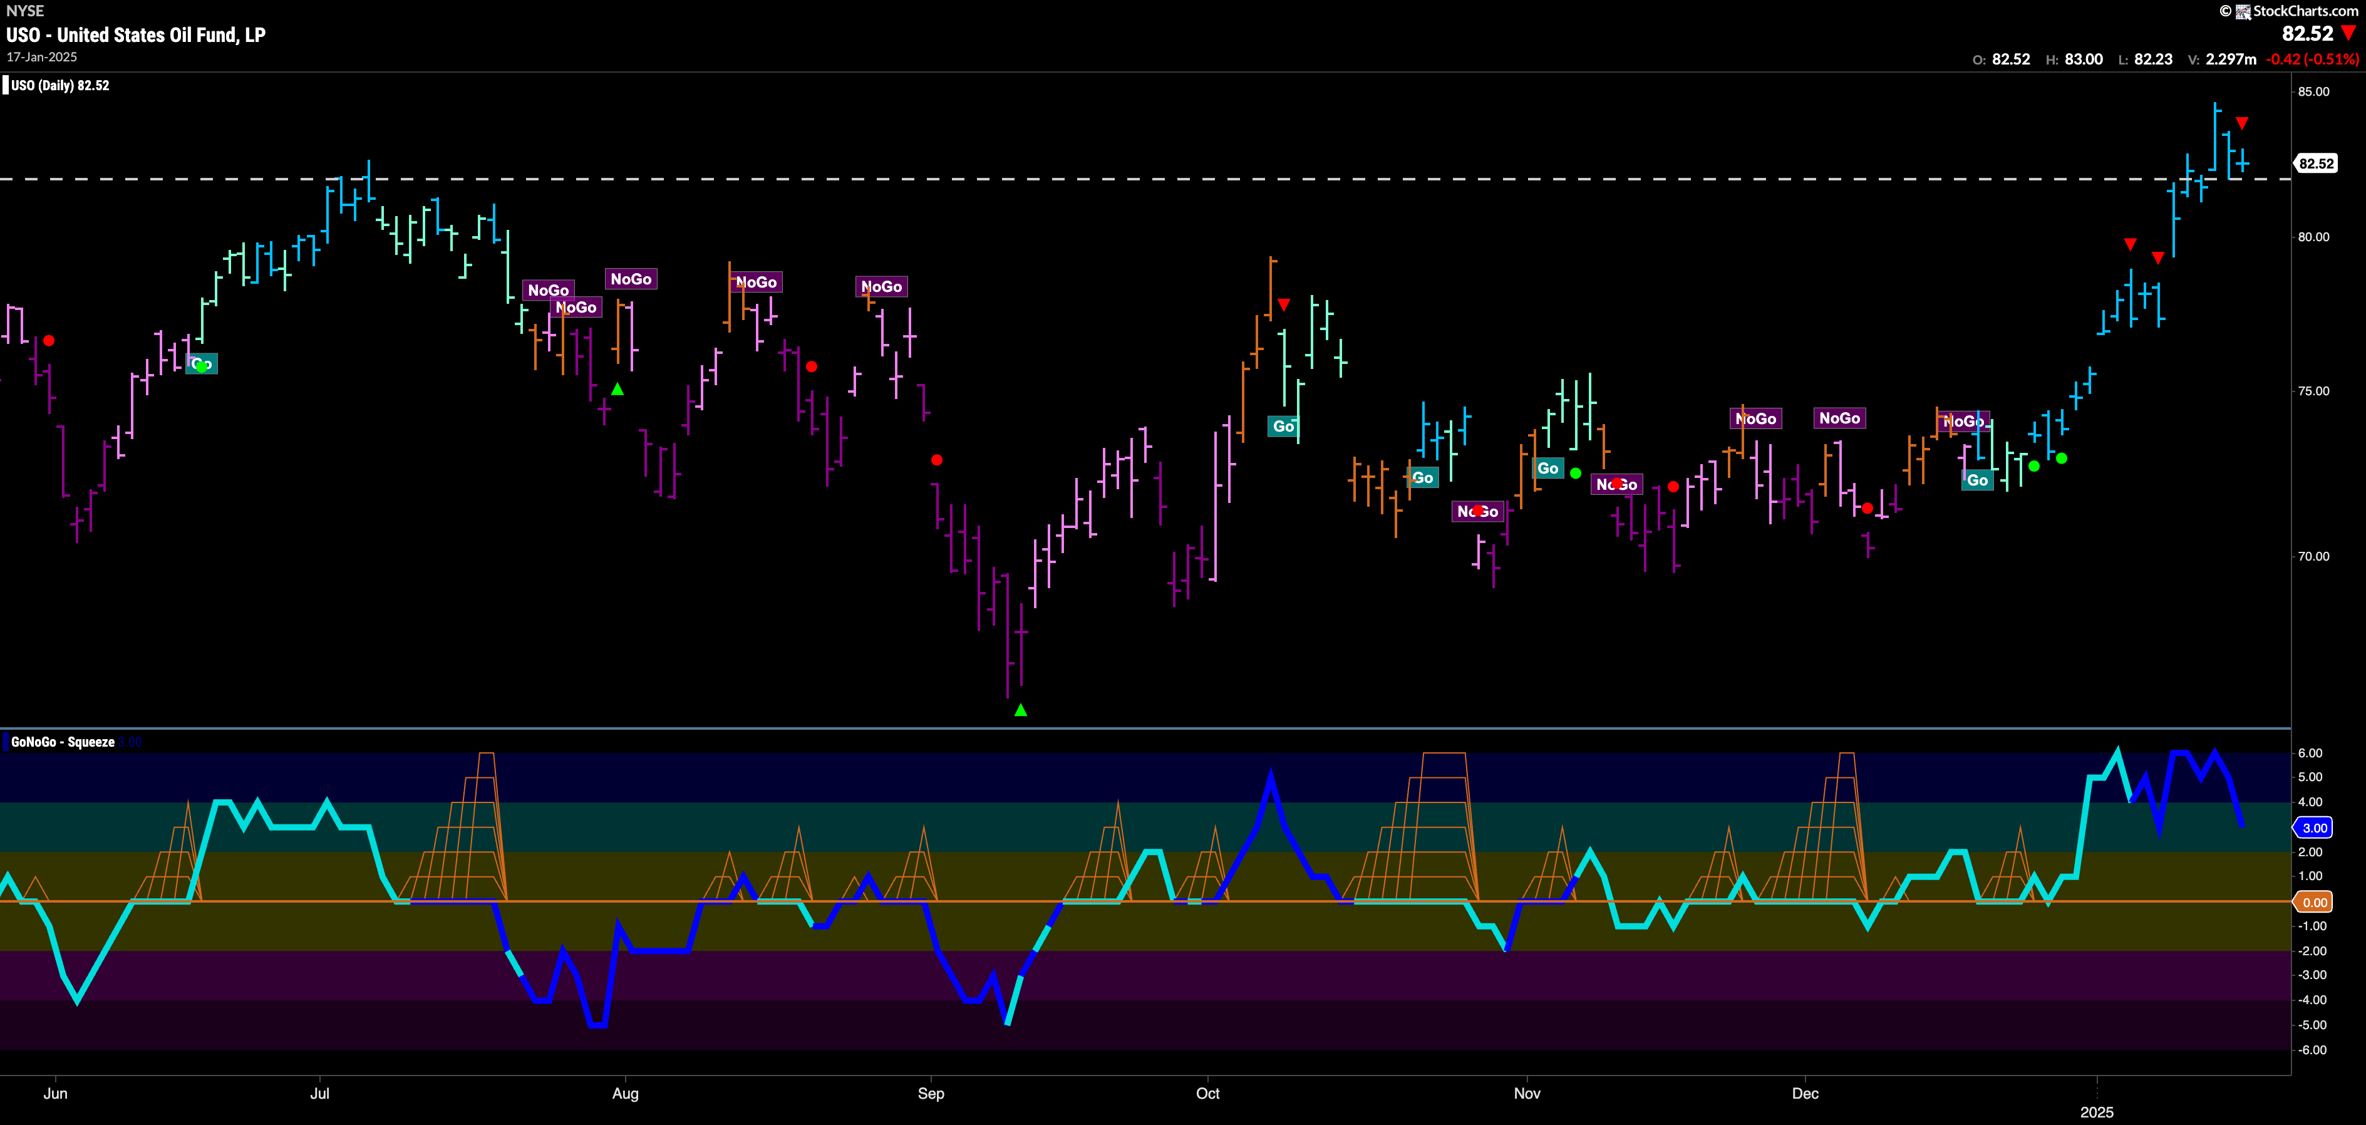Click the 80.00 price axis label
The width and height of the screenshot is (2366, 1125).
pos(2313,237)
